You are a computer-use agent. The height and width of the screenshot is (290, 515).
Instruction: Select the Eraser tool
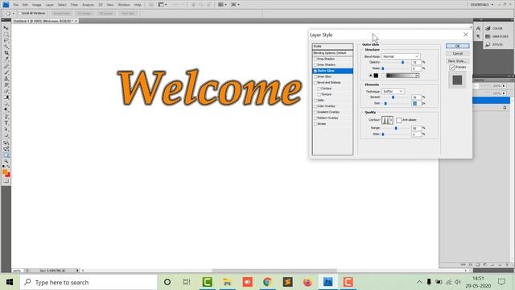pyautogui.click(x=6, y=91)
